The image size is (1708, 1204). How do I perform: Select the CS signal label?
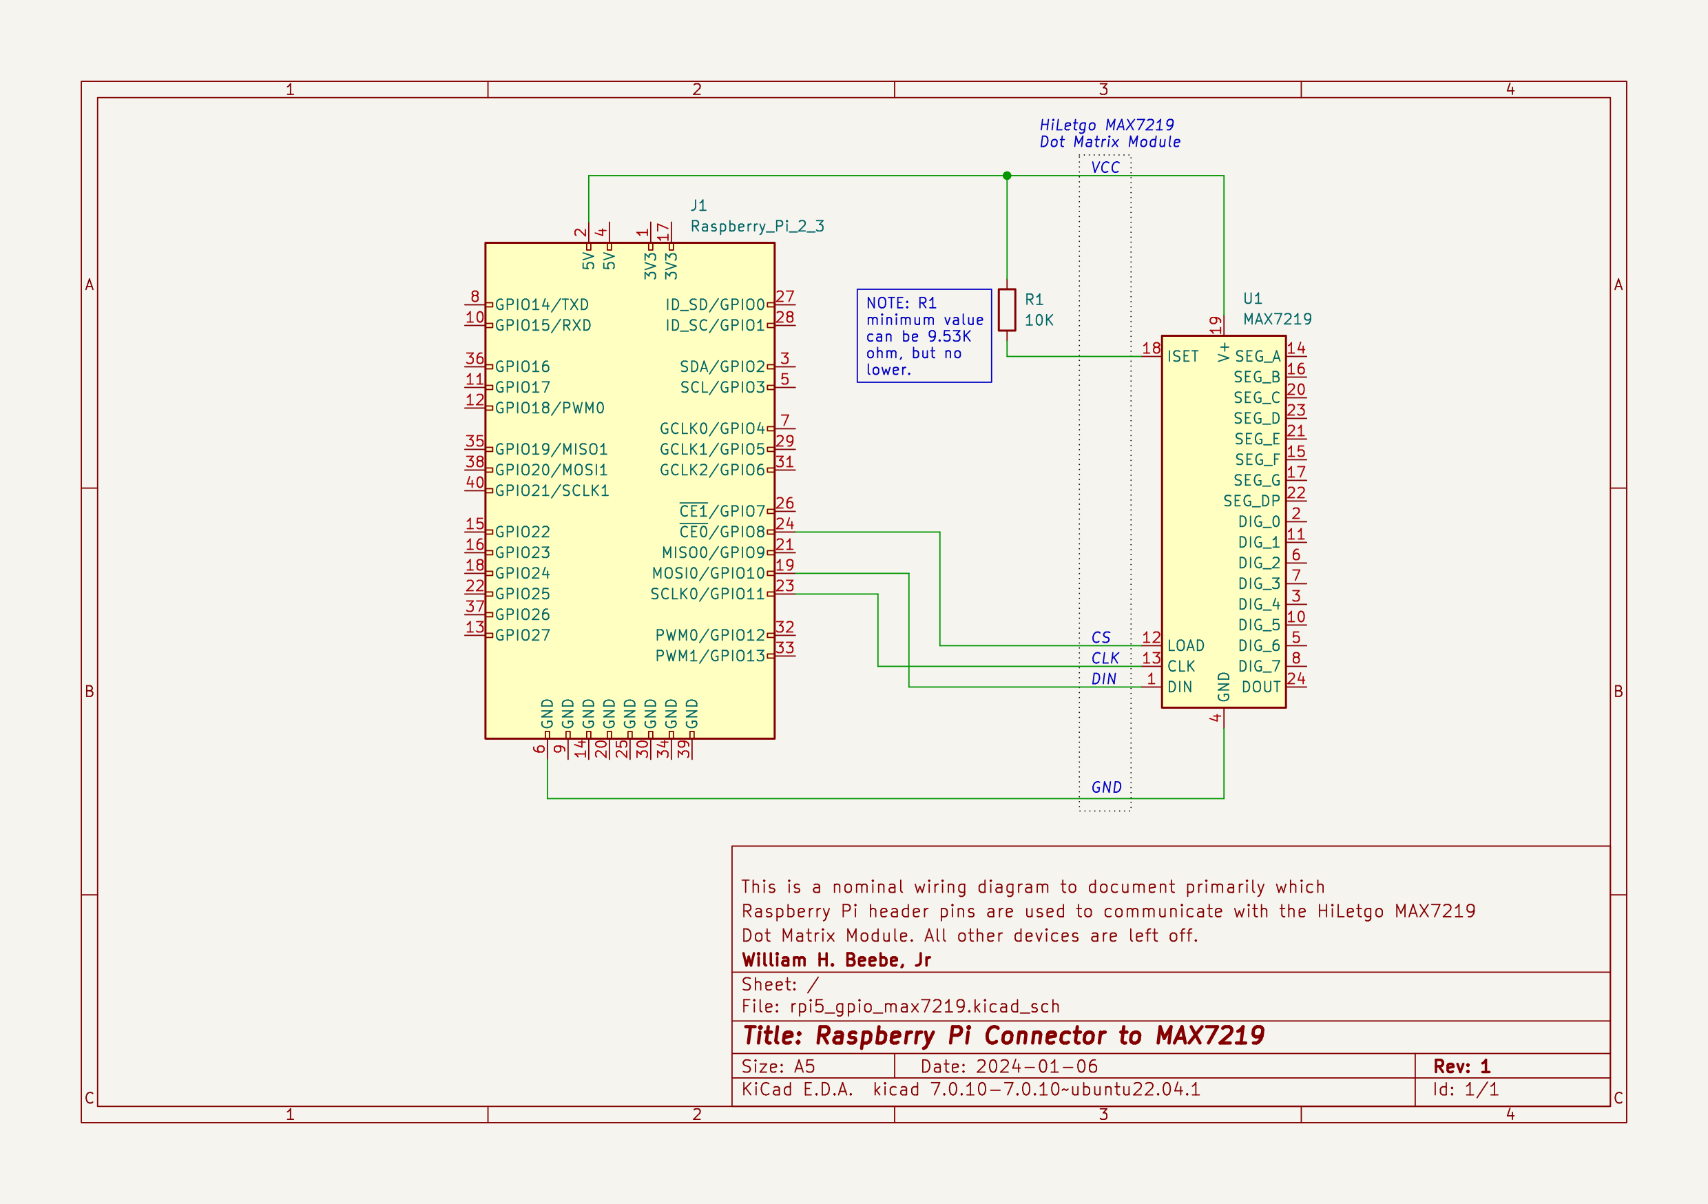click(1101, 638)
